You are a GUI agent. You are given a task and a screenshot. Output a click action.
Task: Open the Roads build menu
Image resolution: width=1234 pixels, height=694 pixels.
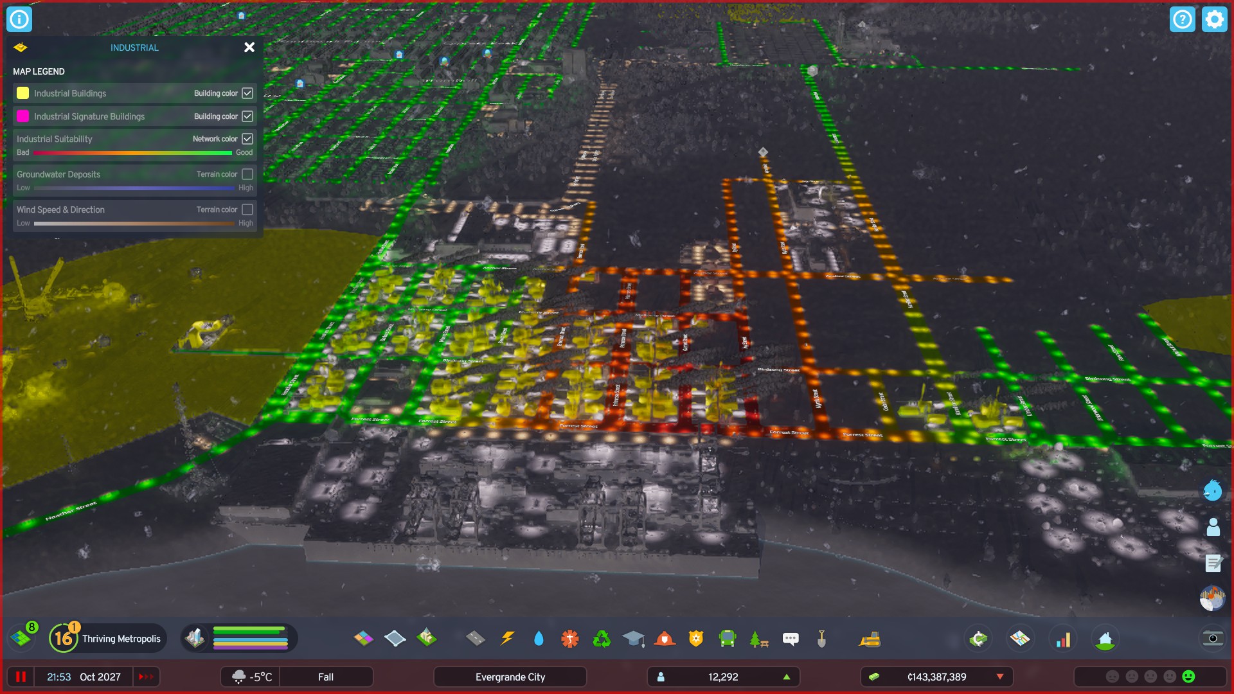pos(475,638)
